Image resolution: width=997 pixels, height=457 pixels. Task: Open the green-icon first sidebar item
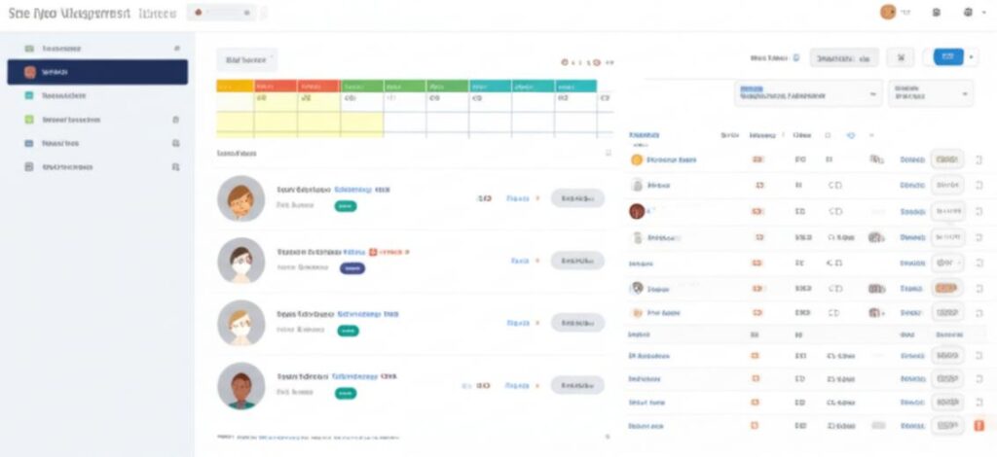30,48
